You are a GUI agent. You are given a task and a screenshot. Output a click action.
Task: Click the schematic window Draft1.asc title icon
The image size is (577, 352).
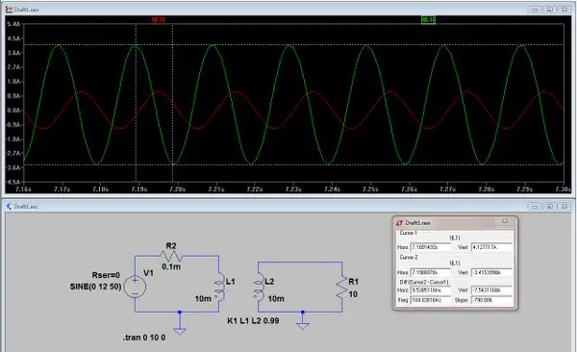click(9, 207)
